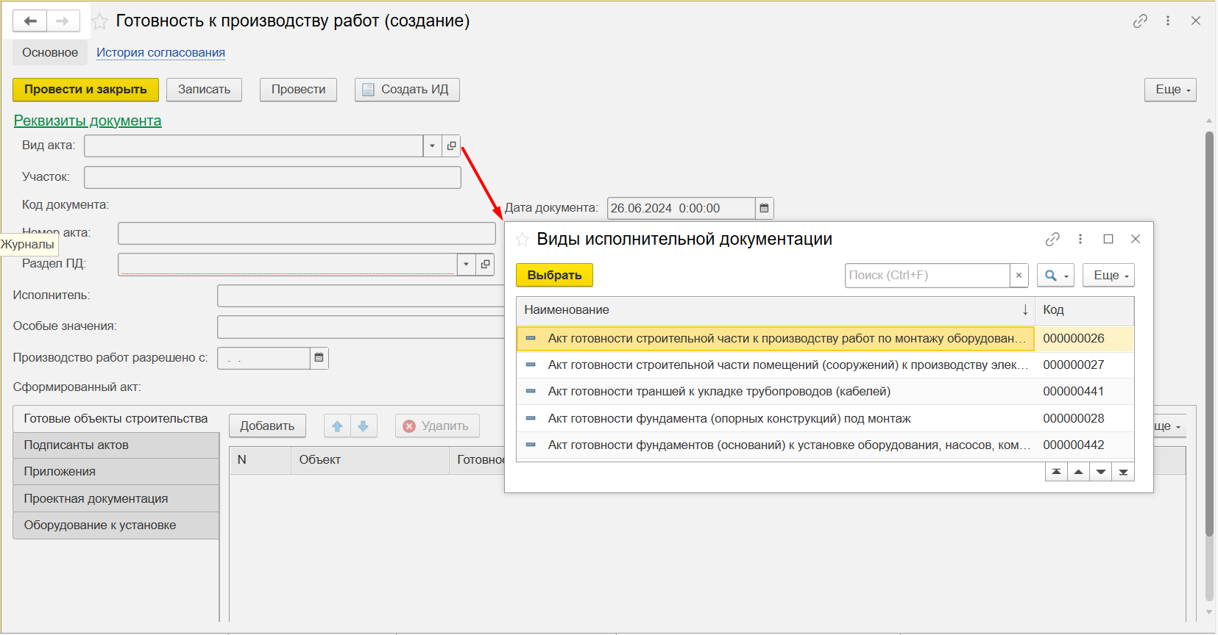The width and height of the screenshot is (1218, 635).
Task: Open calendar for Производство работ разрешено с
Action: 319,358
